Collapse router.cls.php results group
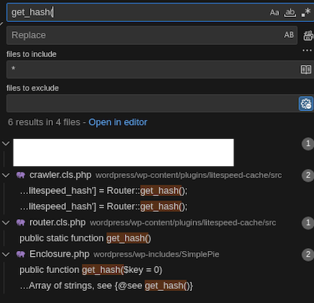Viewport: 314px width, 303px height. pyautogui.click(x=6, y=222)
